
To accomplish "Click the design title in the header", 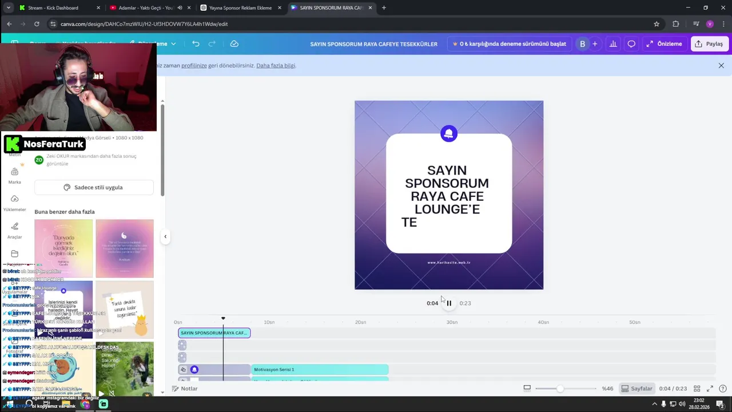I will pyautogui.click(x=373, y=44).
